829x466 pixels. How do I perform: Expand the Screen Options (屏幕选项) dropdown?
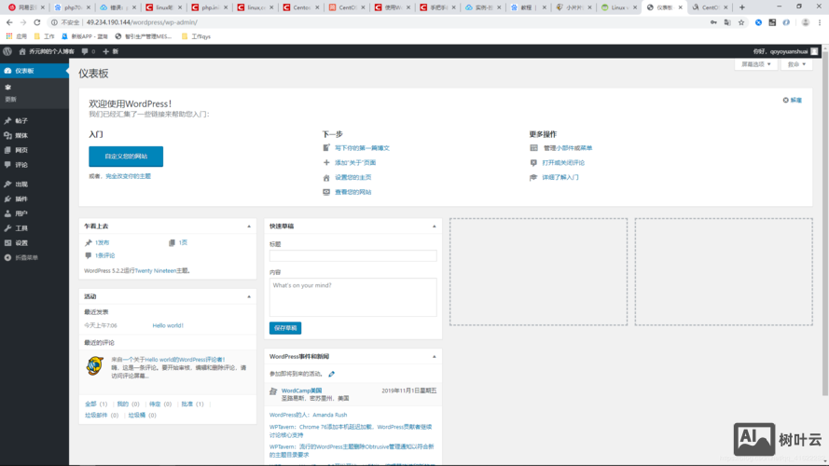click(x=755, y=64)
